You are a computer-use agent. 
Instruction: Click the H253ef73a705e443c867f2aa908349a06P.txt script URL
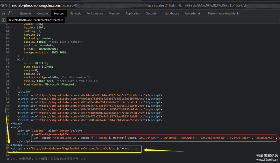[91, 116]
